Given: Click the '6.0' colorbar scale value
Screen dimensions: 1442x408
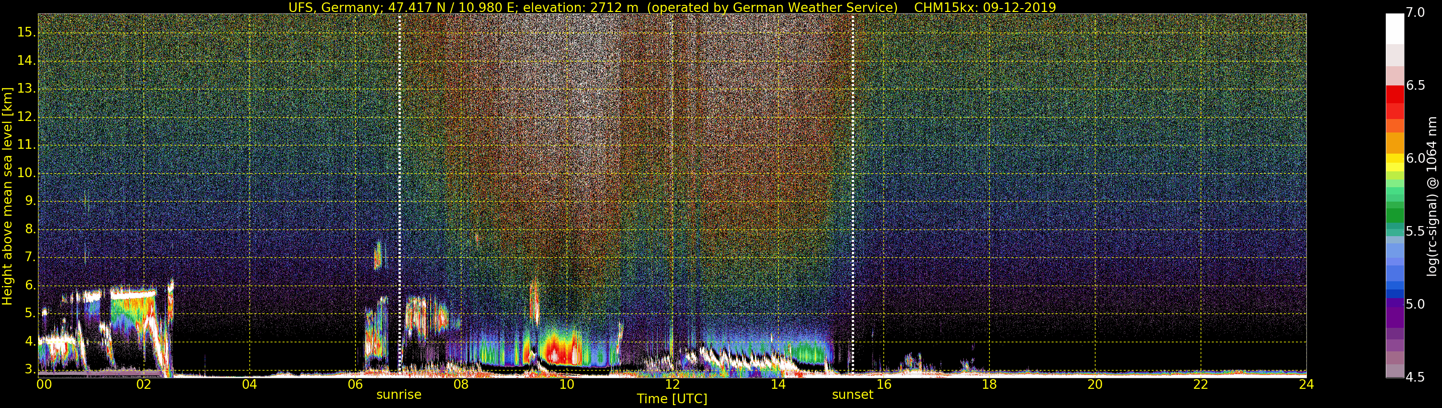Looking at the screenshot, I should [x=1416, y=158].
